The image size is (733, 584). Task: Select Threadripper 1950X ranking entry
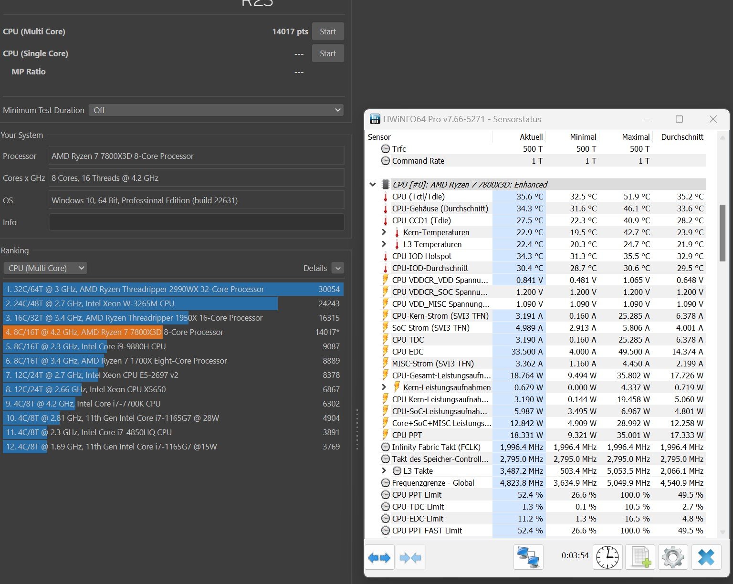pyautogui.click(x=173, y=318)
